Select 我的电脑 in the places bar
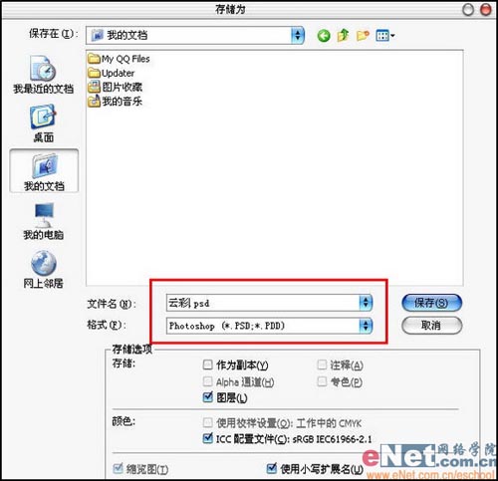Viewport: 498px width, 481px height. [43, 221]
